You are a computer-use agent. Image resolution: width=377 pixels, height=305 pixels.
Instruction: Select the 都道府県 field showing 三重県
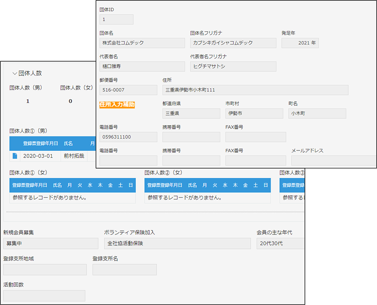(x=191, y=113)
